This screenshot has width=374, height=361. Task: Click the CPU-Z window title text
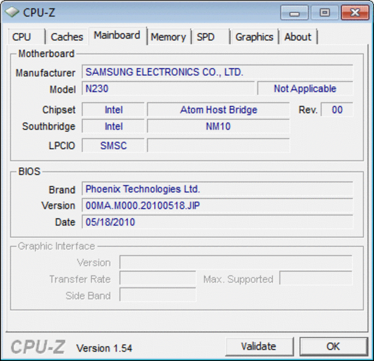(x=39, y=12)
